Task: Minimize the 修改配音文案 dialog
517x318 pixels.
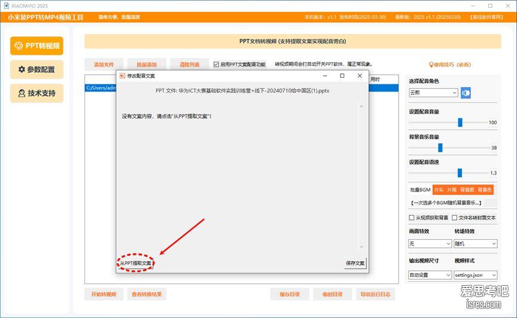Action: 325,75
